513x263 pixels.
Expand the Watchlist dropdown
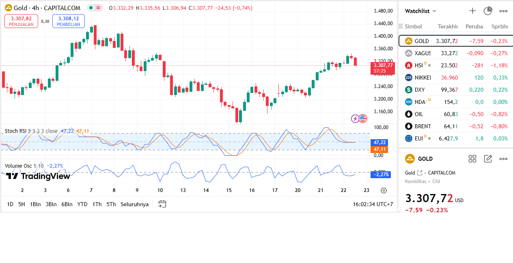(x=421, y=11)
